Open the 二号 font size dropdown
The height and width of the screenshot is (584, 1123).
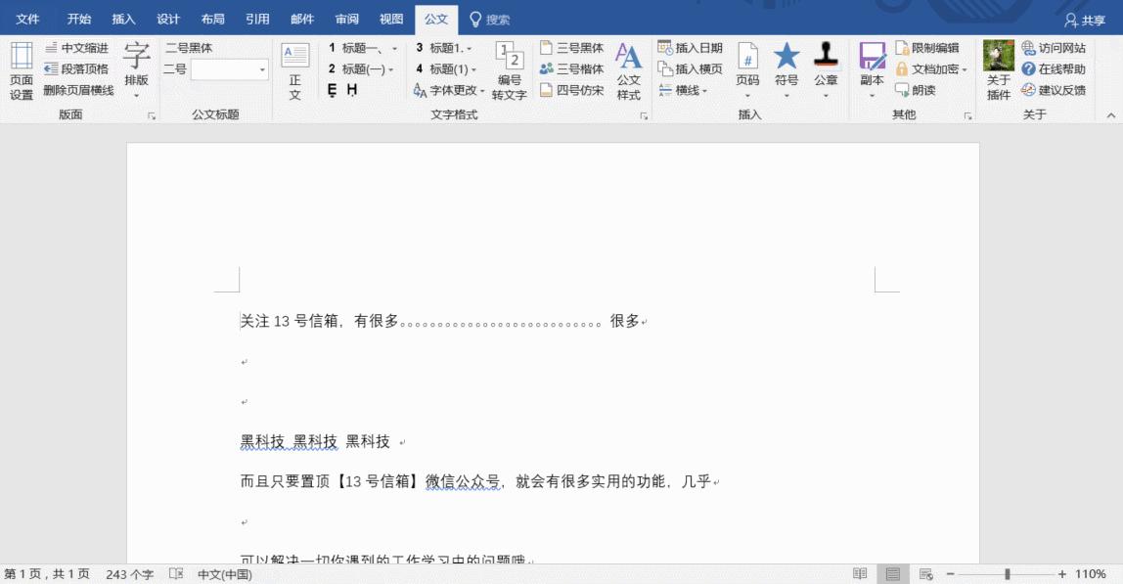click(x=262, y=69)
